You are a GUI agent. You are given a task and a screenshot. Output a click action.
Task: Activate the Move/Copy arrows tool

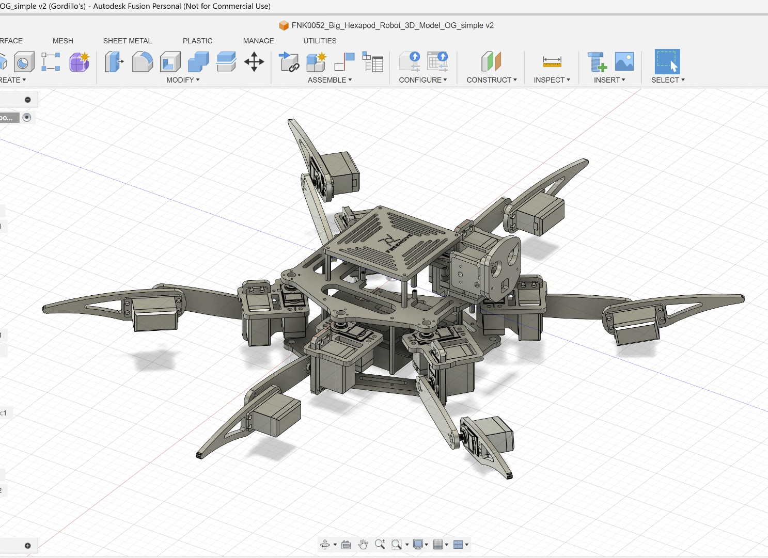[254, 62]
